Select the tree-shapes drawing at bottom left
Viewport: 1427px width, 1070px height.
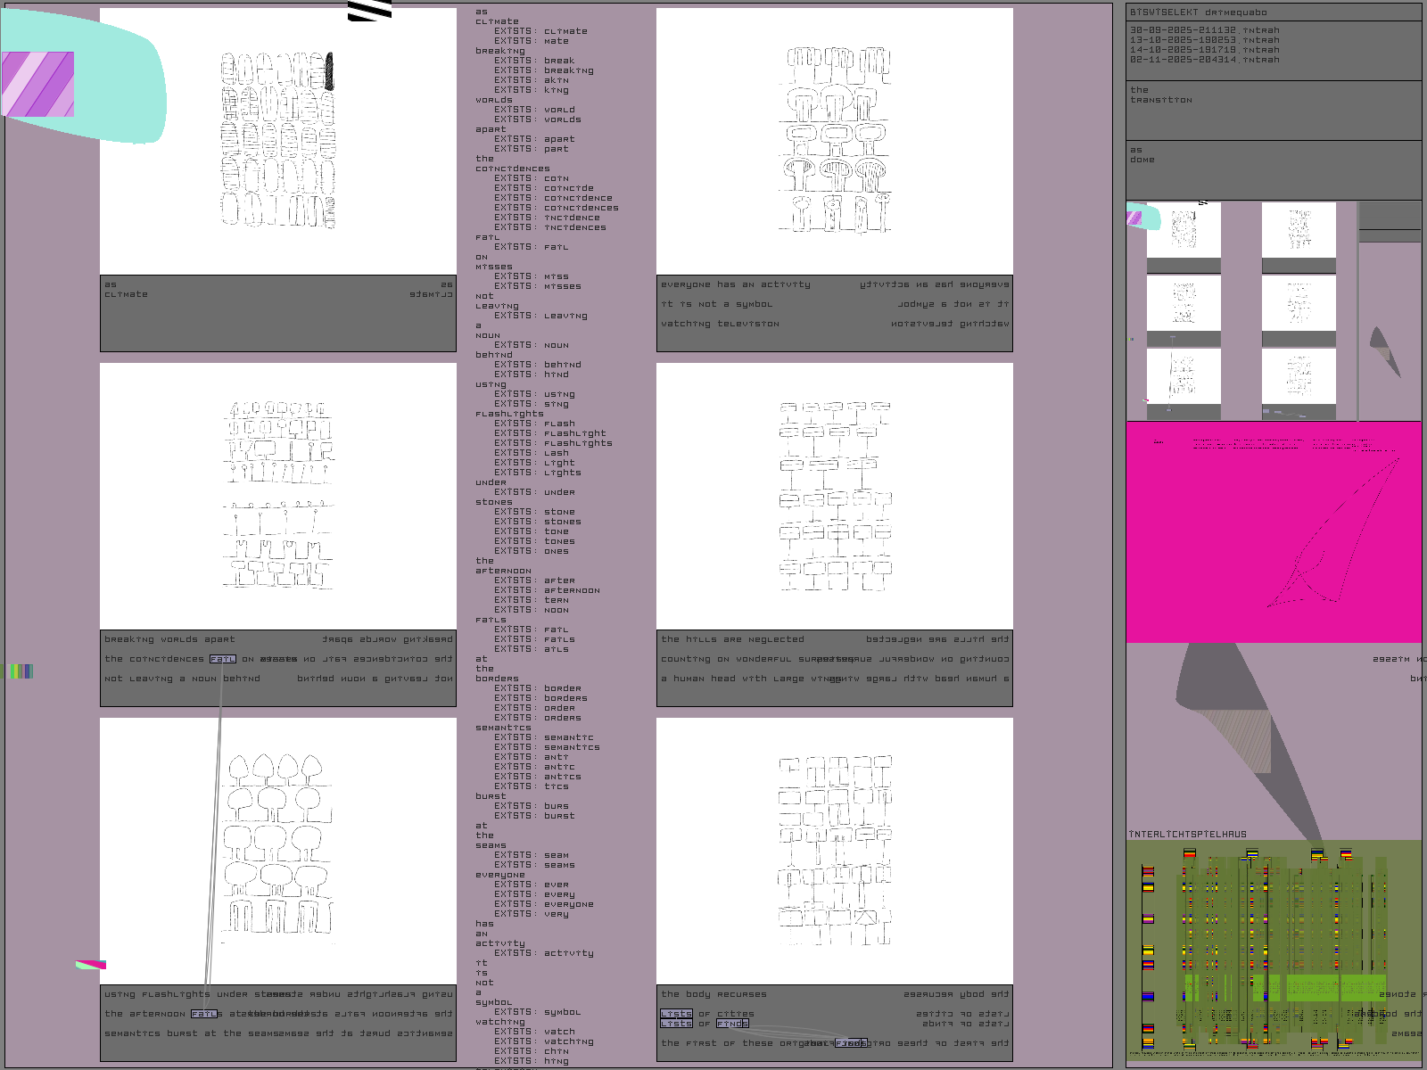click(x=277, y=850)
